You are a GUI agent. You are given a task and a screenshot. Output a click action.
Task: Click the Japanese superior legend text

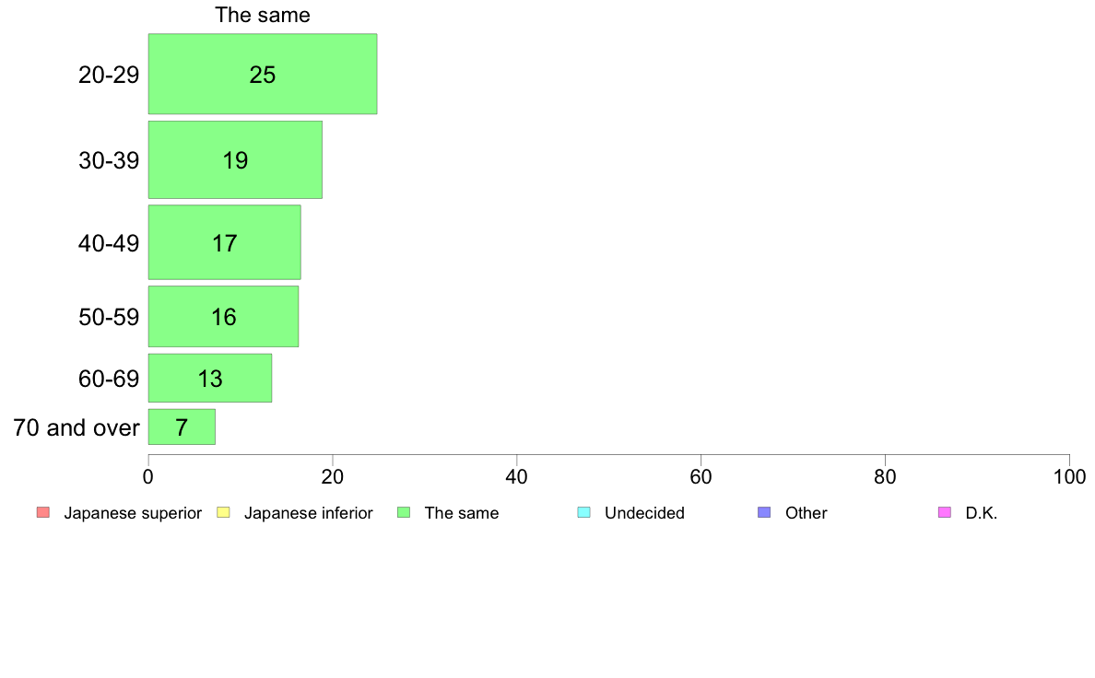click(x=133, y=513)
